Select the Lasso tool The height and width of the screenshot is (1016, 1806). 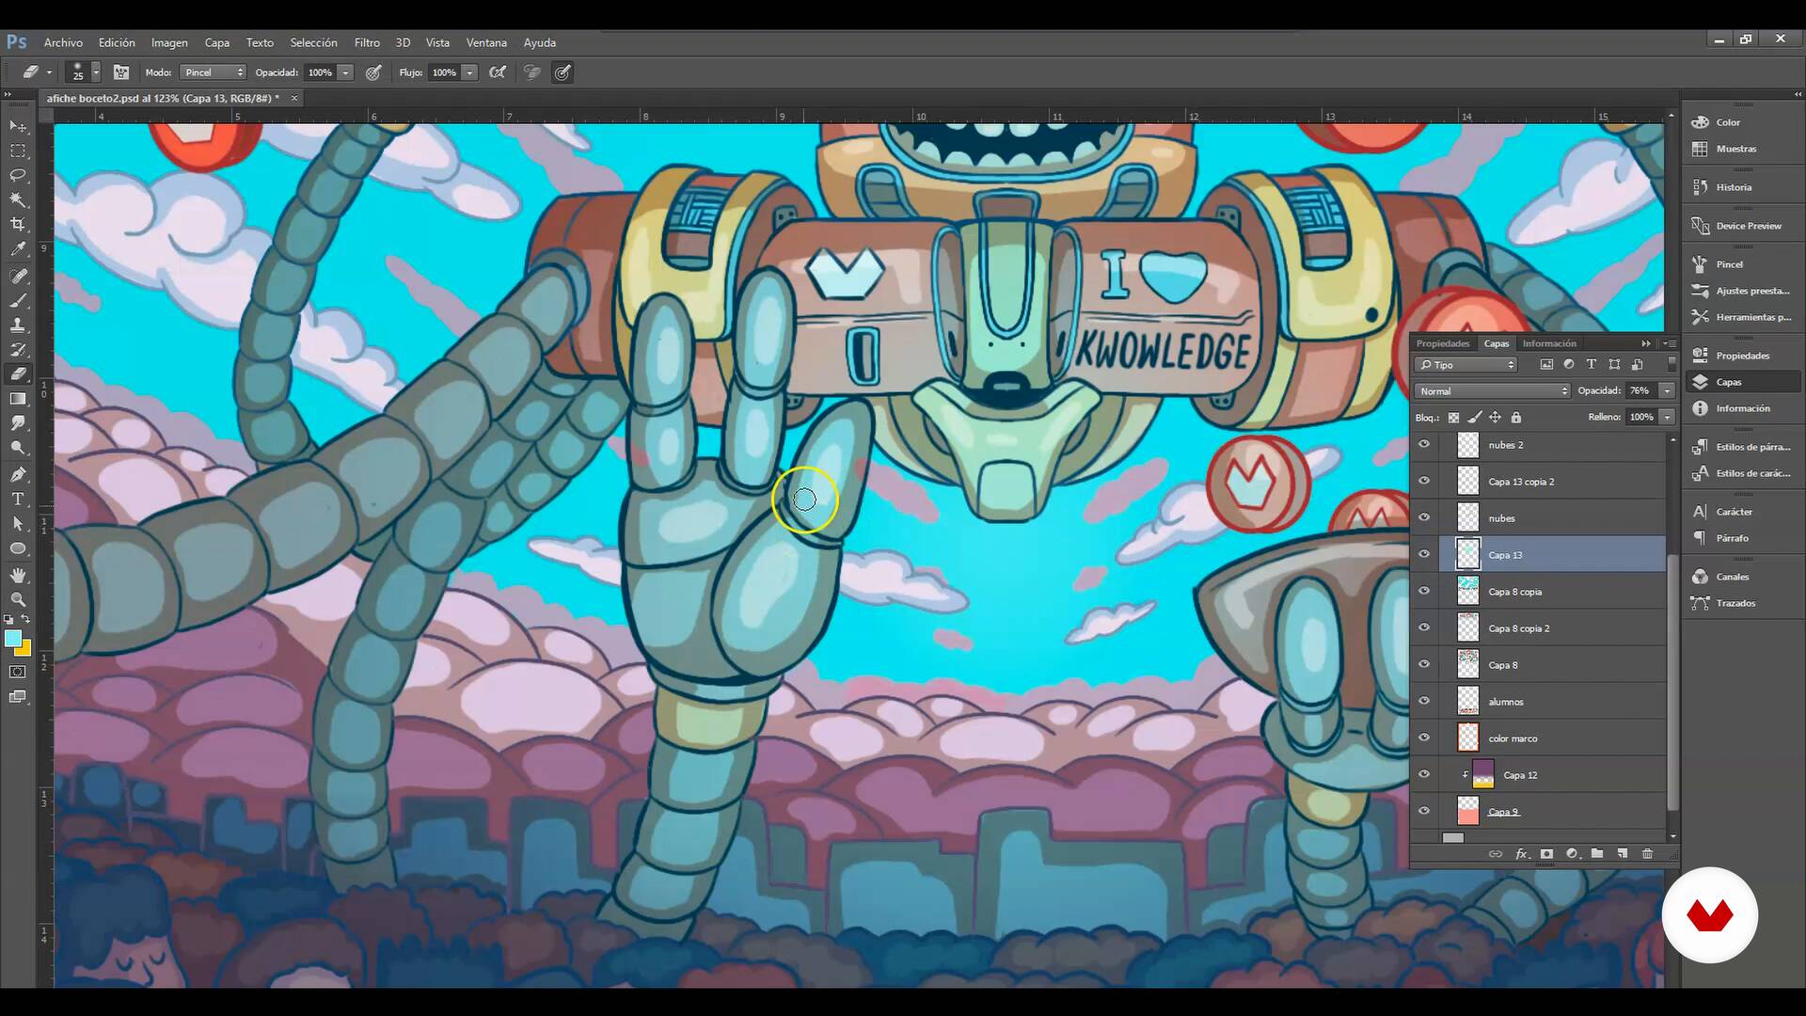click(18, 176)
